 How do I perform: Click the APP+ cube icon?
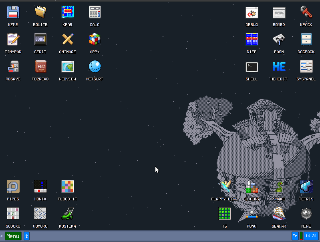[95, 39]
